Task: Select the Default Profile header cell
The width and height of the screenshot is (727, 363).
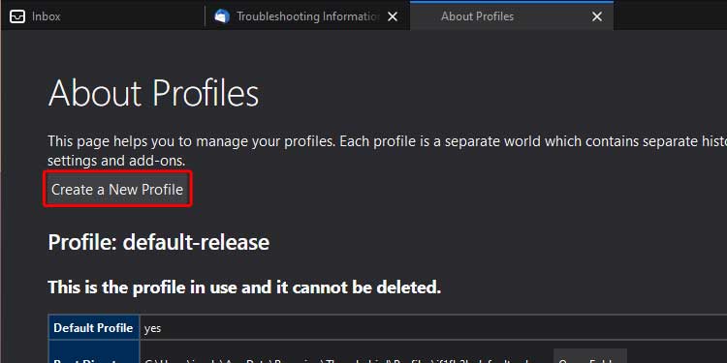Action: point(93,328)
